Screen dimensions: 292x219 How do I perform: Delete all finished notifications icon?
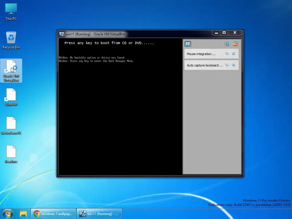(x=235, y=44)
